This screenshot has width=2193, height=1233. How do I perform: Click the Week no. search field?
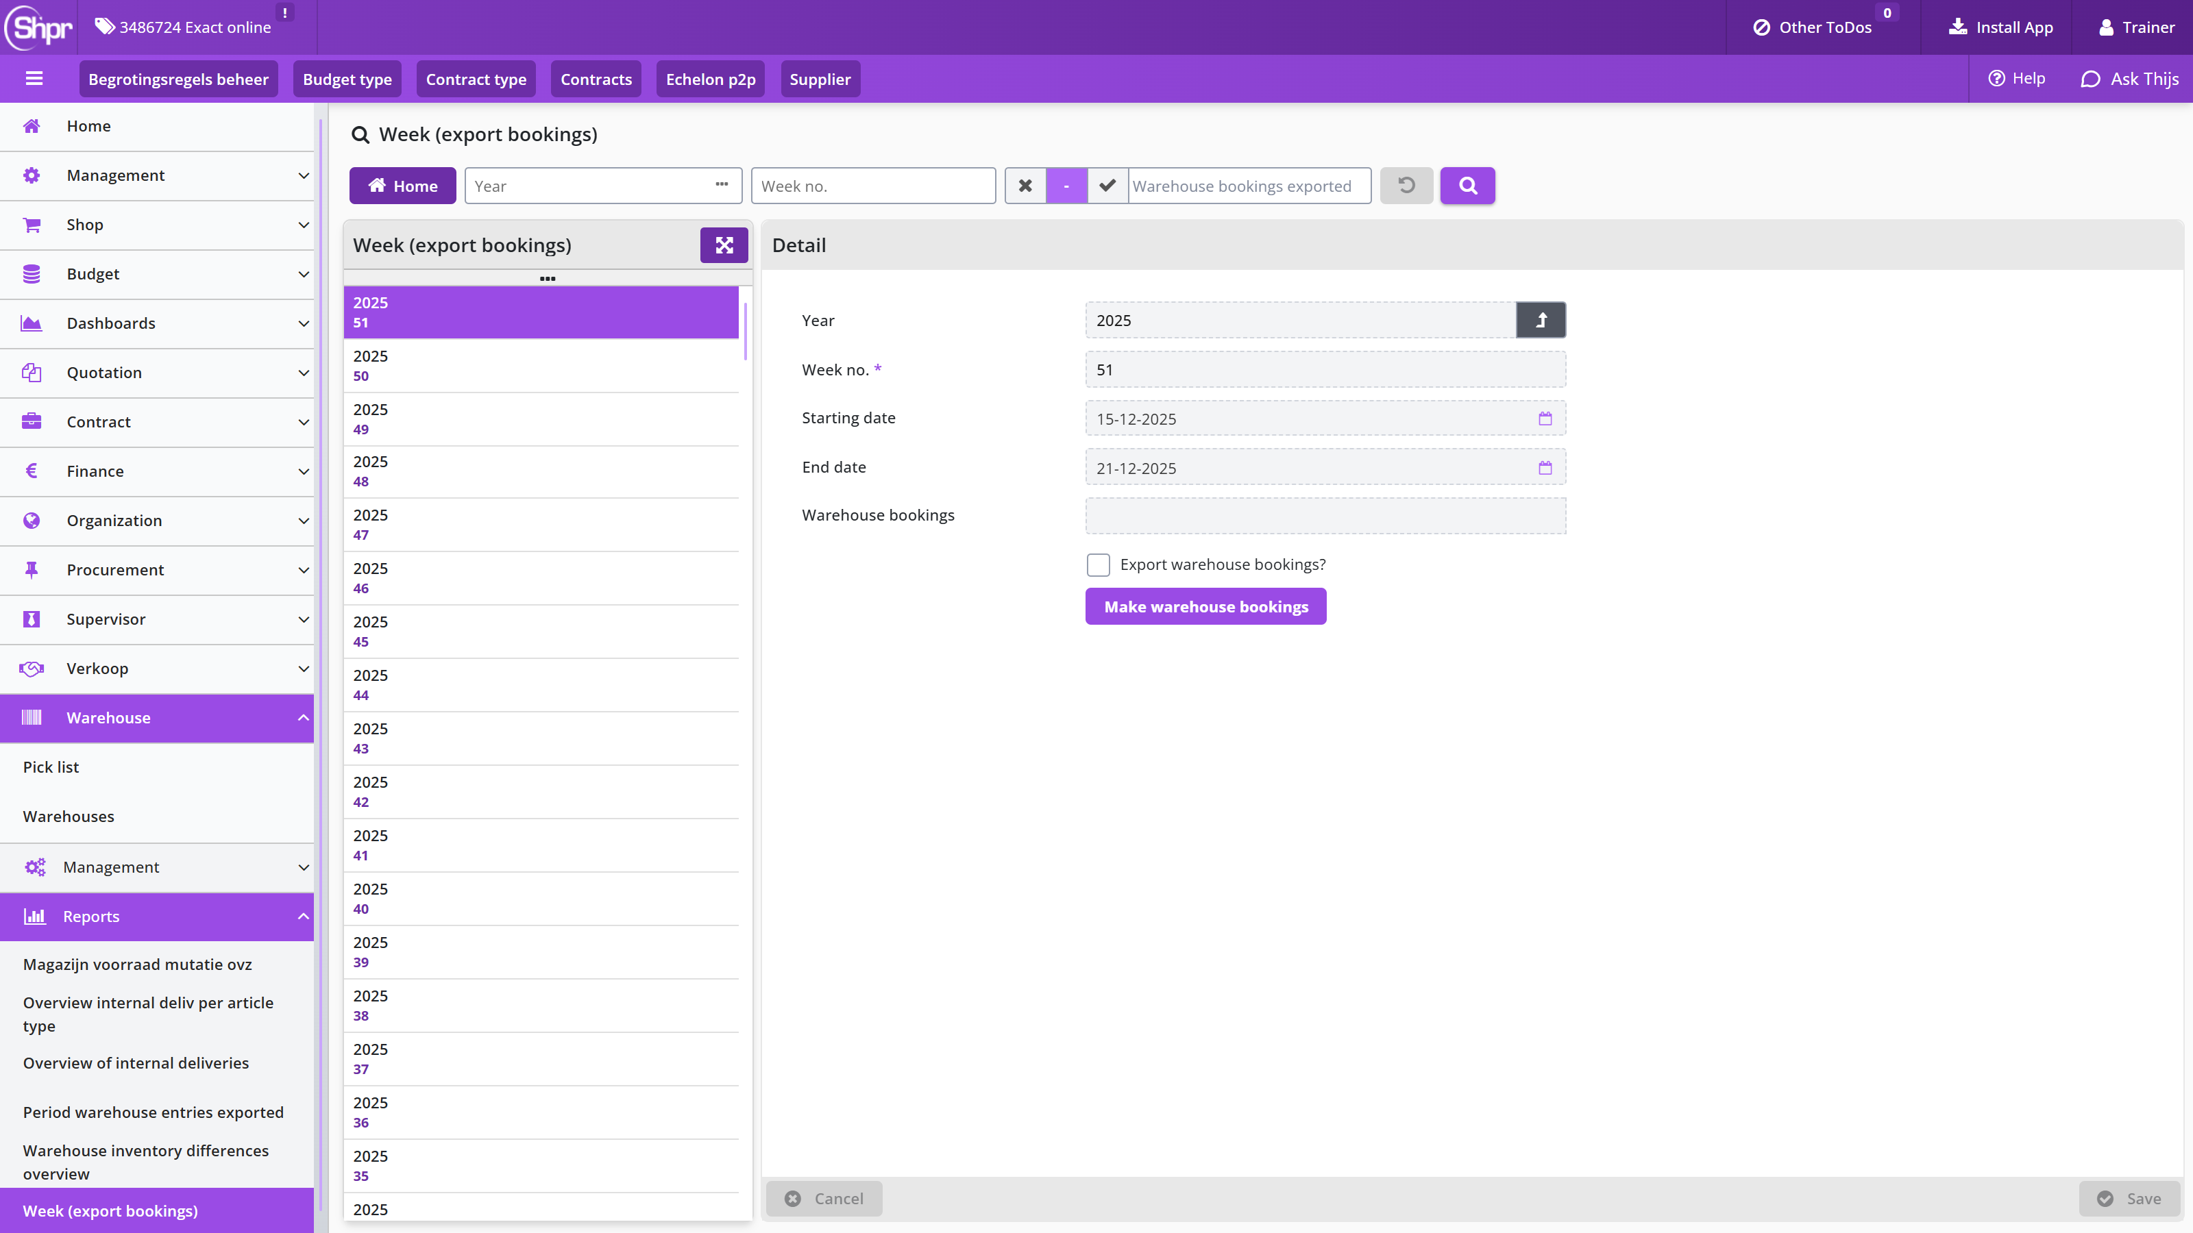874,186
